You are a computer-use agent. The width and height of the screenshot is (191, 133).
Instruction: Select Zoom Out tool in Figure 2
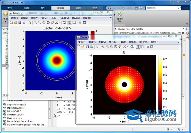(x=107, y=47)
